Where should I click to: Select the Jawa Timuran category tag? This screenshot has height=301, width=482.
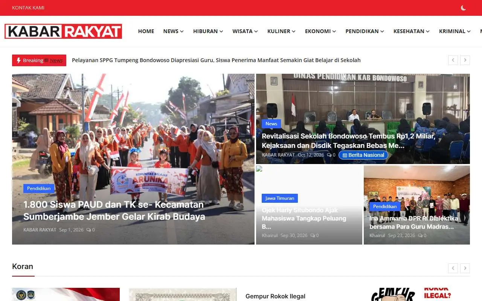(280, 198)
